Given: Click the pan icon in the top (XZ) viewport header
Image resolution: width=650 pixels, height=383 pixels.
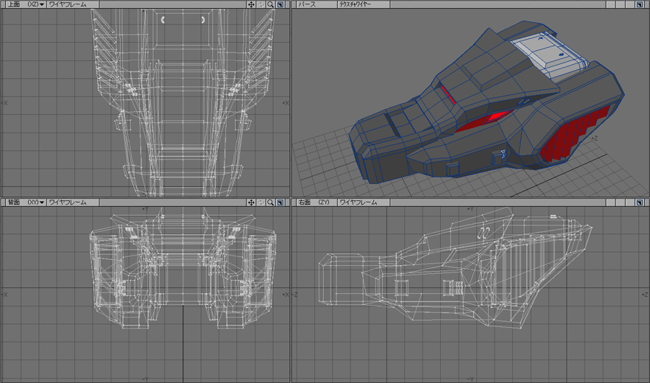Looking at the screenshot, I should click(251, 4).
